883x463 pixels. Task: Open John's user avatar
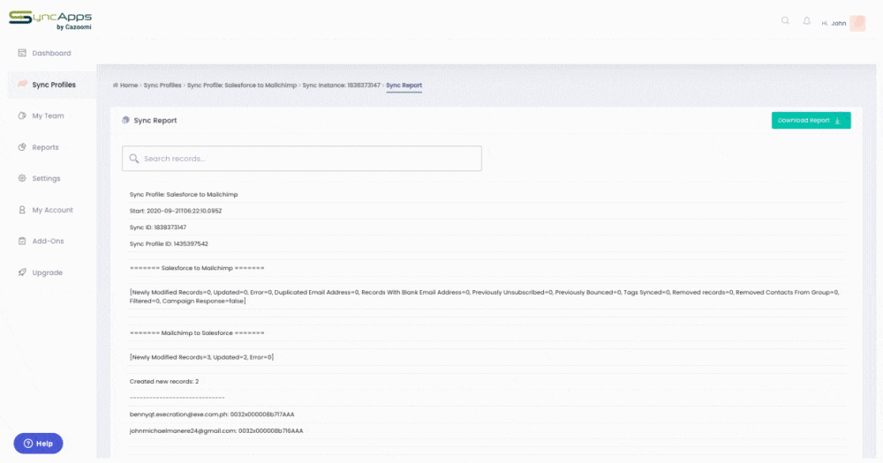(857, 23)
